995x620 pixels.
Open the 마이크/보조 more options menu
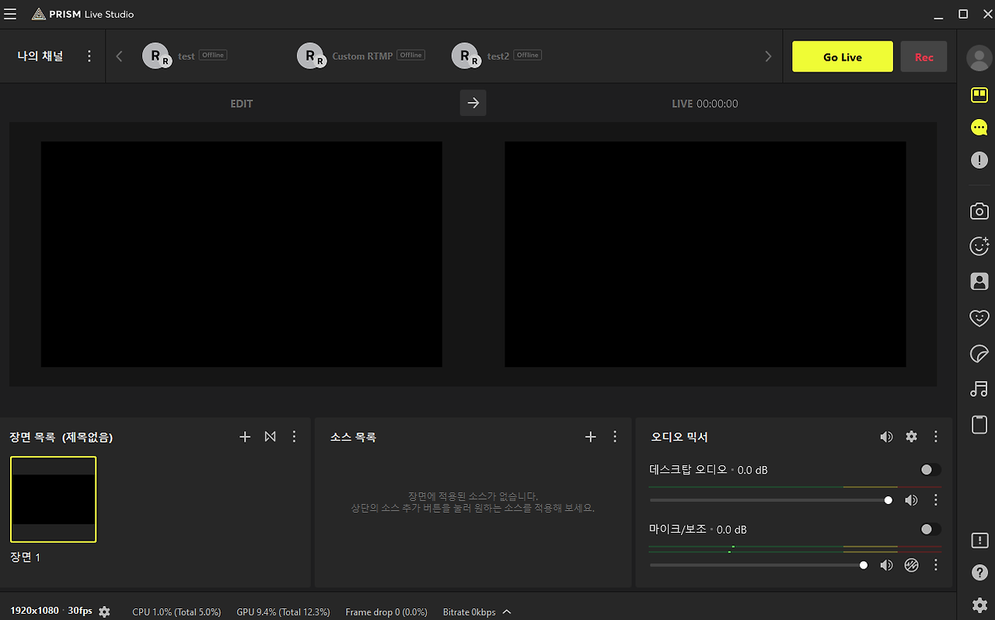click(x=936, y=566)
